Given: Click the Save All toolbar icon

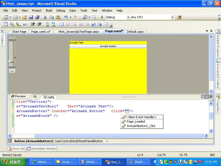Looking at the screenshot, I should (37, 17).
